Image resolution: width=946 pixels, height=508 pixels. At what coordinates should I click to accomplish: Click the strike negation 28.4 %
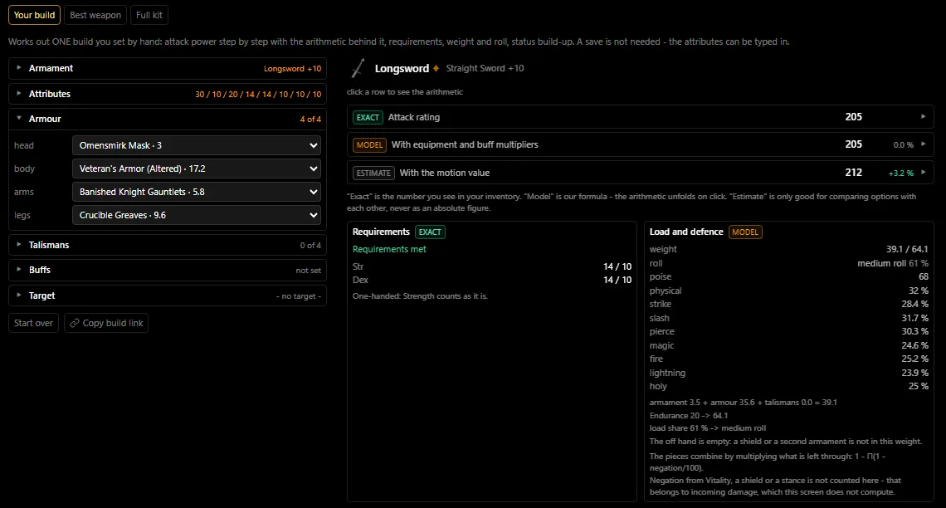pyautogui.click(x=914, y=304)
